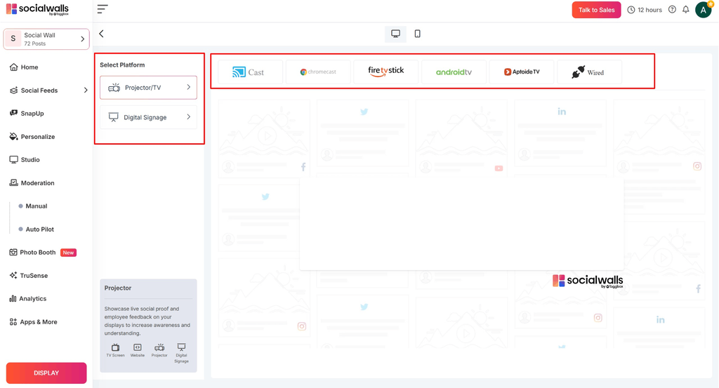Click the Photo Booth camera icon
Screen dimensions: 719x388
13,253
